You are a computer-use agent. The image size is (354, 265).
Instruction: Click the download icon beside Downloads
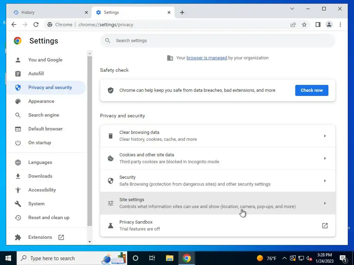click(x=18, y=176)
